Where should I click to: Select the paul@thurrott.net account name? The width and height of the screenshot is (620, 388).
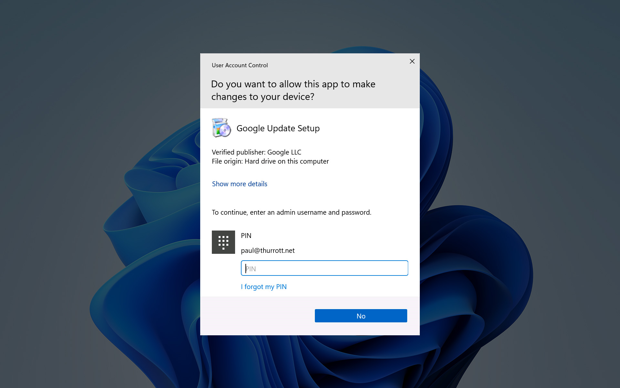click(x=268, y=251)
